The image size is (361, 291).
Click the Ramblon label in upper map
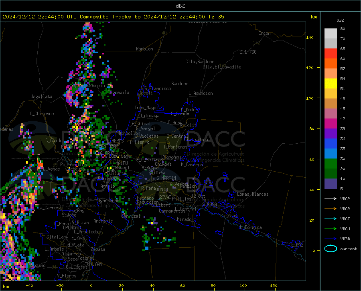click(144, 49)
